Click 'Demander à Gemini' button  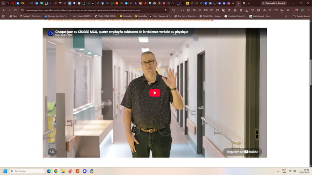coord(274,3)
